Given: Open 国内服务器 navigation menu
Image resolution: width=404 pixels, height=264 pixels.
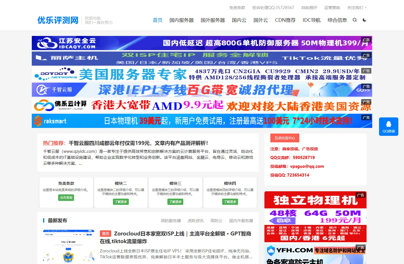Looking at the screenshot, I should click(182, 20).
